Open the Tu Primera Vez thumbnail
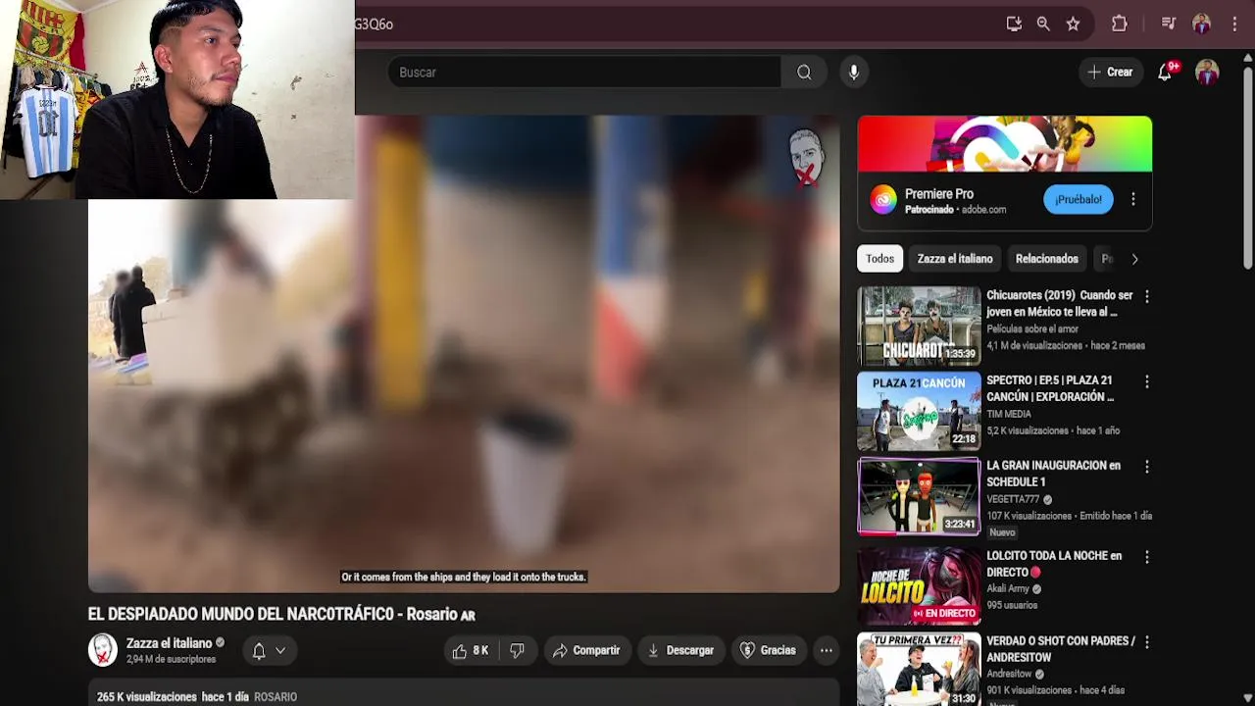Image resolution: width=1255 pixels, height=706 pixels. (x=919, y=670)
